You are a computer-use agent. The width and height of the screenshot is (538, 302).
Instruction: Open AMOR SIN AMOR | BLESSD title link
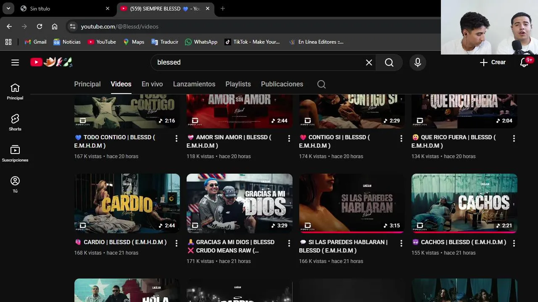pyautogui.click(x=229, y=141)
